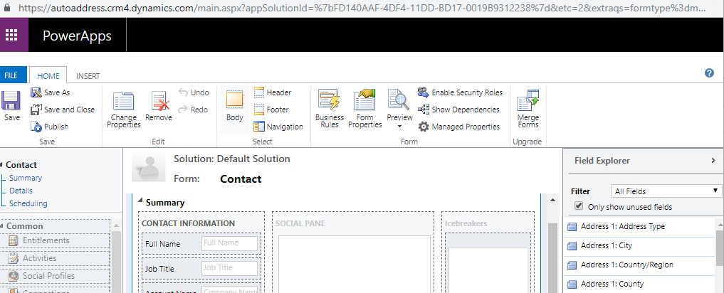The image size is (724, 293).
Task: Jump to the Scheduling tab link
Action: pos(28,203)
